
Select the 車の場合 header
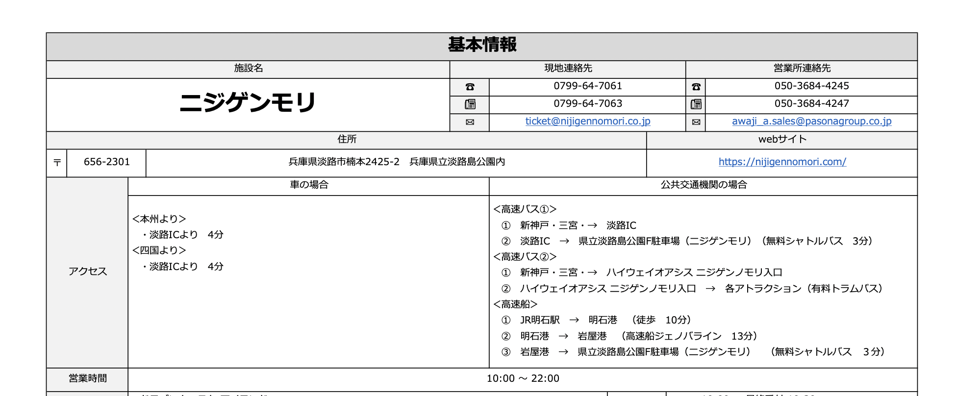[309, 185]
